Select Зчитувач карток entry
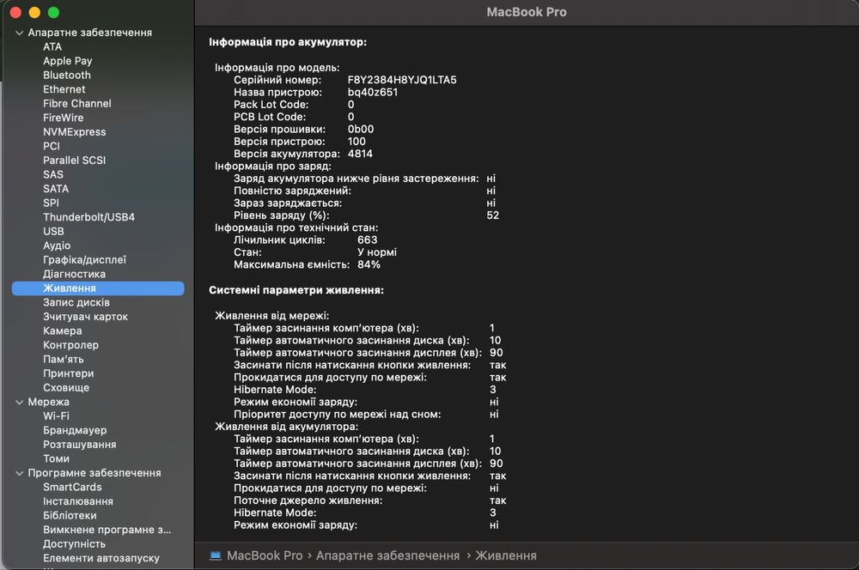Viewport: 859px width, 570px height. point(85,318)
